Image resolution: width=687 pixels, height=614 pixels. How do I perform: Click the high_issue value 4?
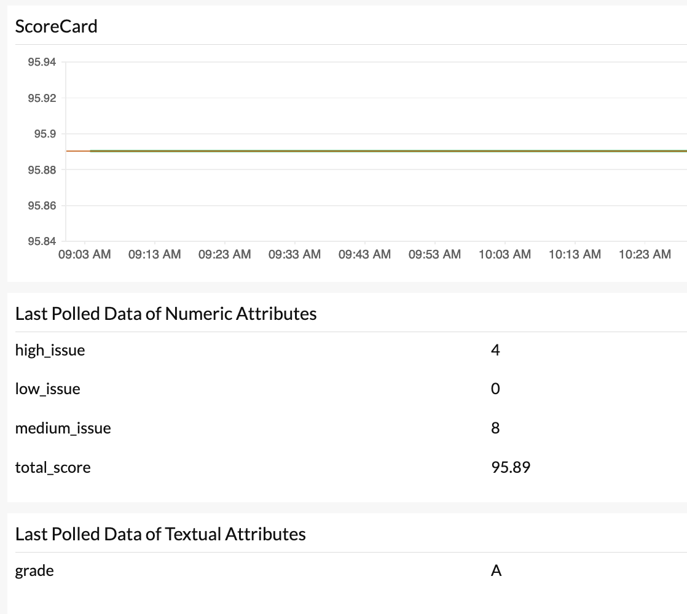[x=495, y=351]
